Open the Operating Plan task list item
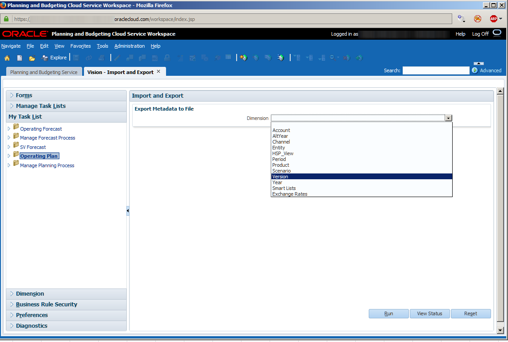Viewport: 508px width, 342px height. click(39, 156)
